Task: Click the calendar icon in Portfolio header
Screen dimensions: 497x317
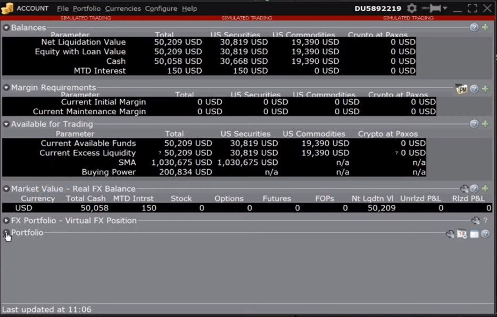Action: click(462, 234)
